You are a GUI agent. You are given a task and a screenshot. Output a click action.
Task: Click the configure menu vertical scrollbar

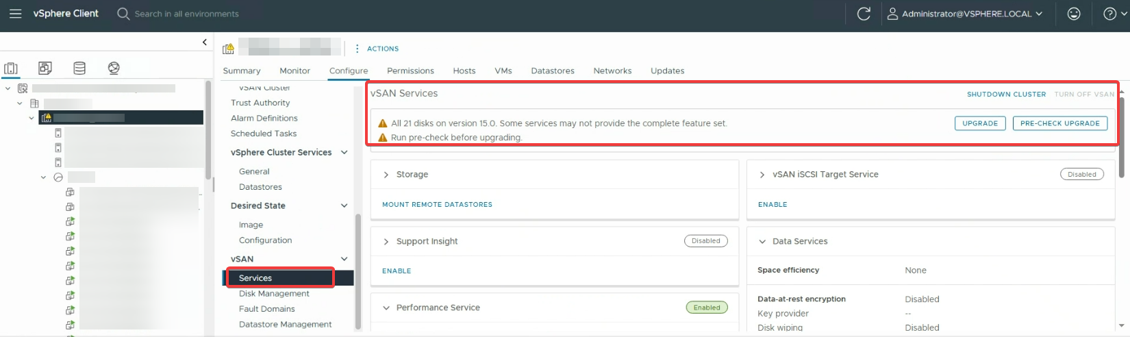pos(357,271)
